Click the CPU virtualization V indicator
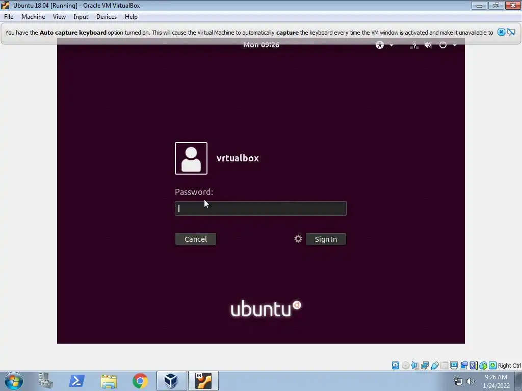This screenshot has width=522, height=391. pos(474,366)
